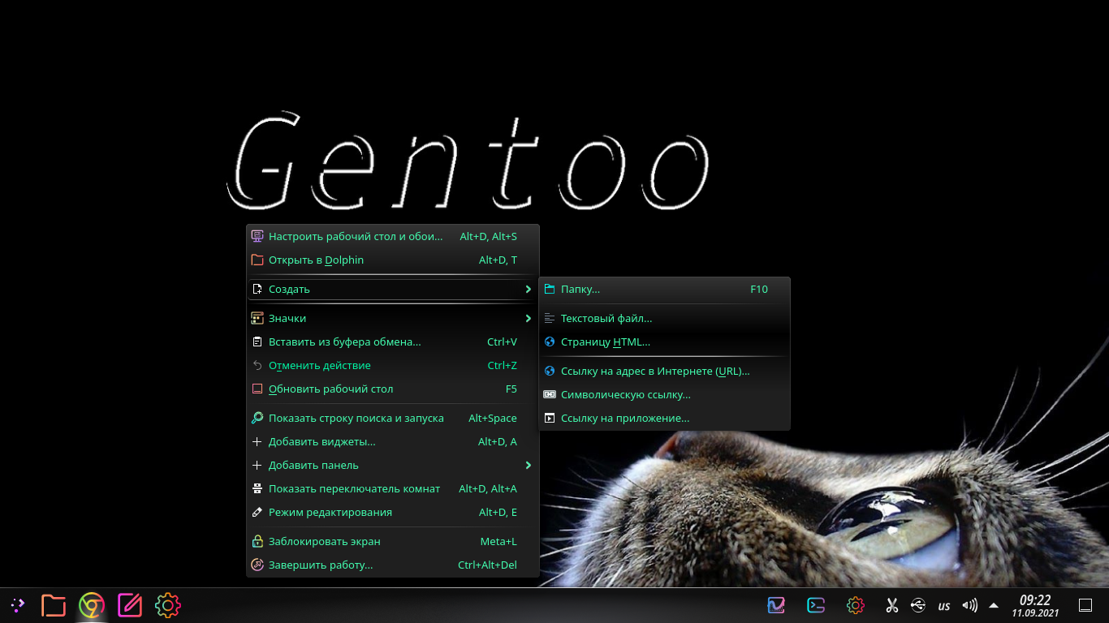
Task: Click the 'Создать' submenu arrow
Action: tap(528, 289)
